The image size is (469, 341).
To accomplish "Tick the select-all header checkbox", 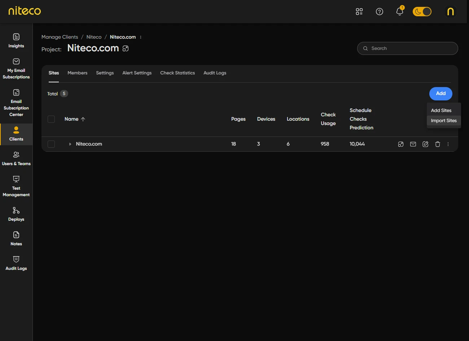I will (x=51, y=119).
